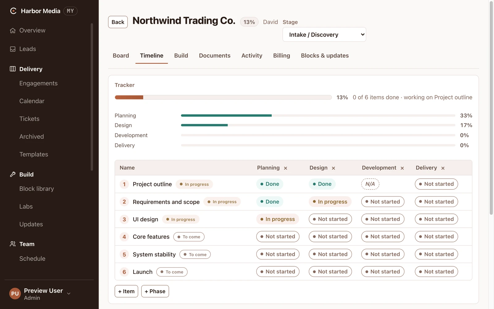The image size is (494, 309).
Task: Click the sidebar scrollbar
Action: [92, 97]
